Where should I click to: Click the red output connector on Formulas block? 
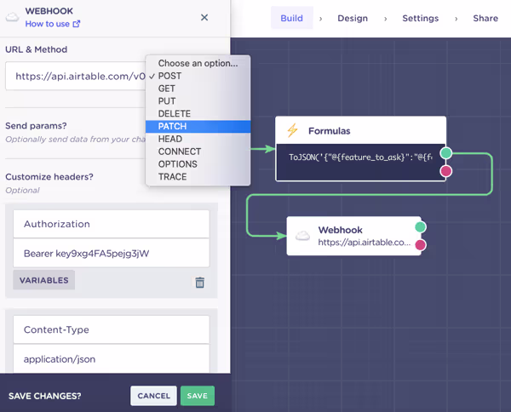[x=445, y=170]
